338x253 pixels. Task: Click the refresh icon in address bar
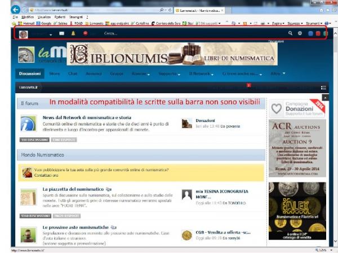point(170,10)
